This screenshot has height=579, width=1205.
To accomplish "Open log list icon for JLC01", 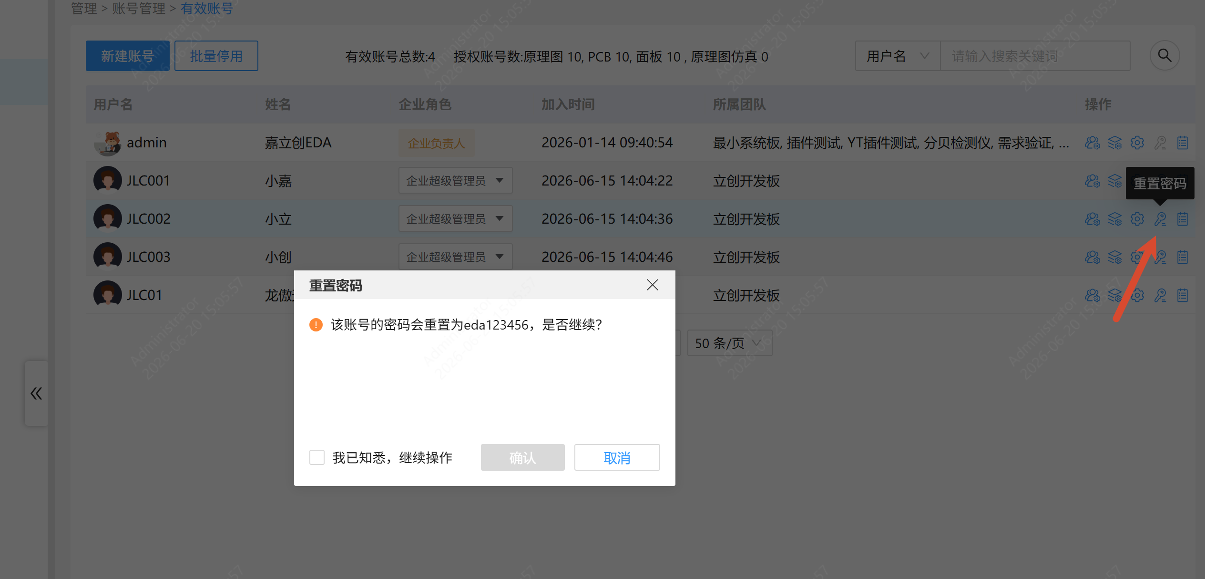I will click(x=1182, y=295).
